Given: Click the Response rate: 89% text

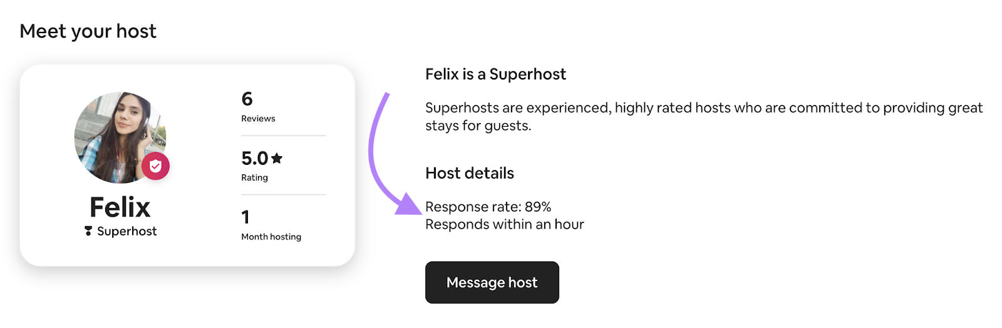Looking at the screenshot, I should point(488,207).
